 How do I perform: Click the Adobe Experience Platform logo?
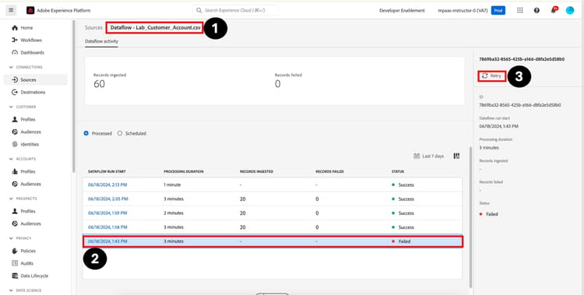click(30, 10)
